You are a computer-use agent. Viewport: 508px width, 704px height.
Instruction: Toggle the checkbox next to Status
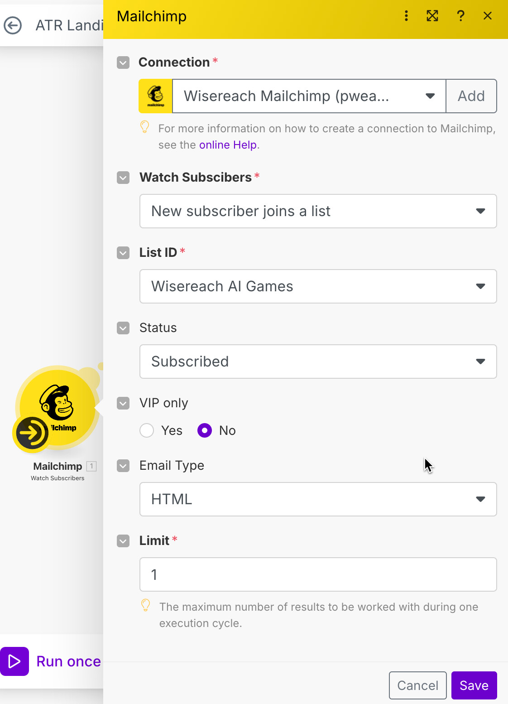click(123, 328)
